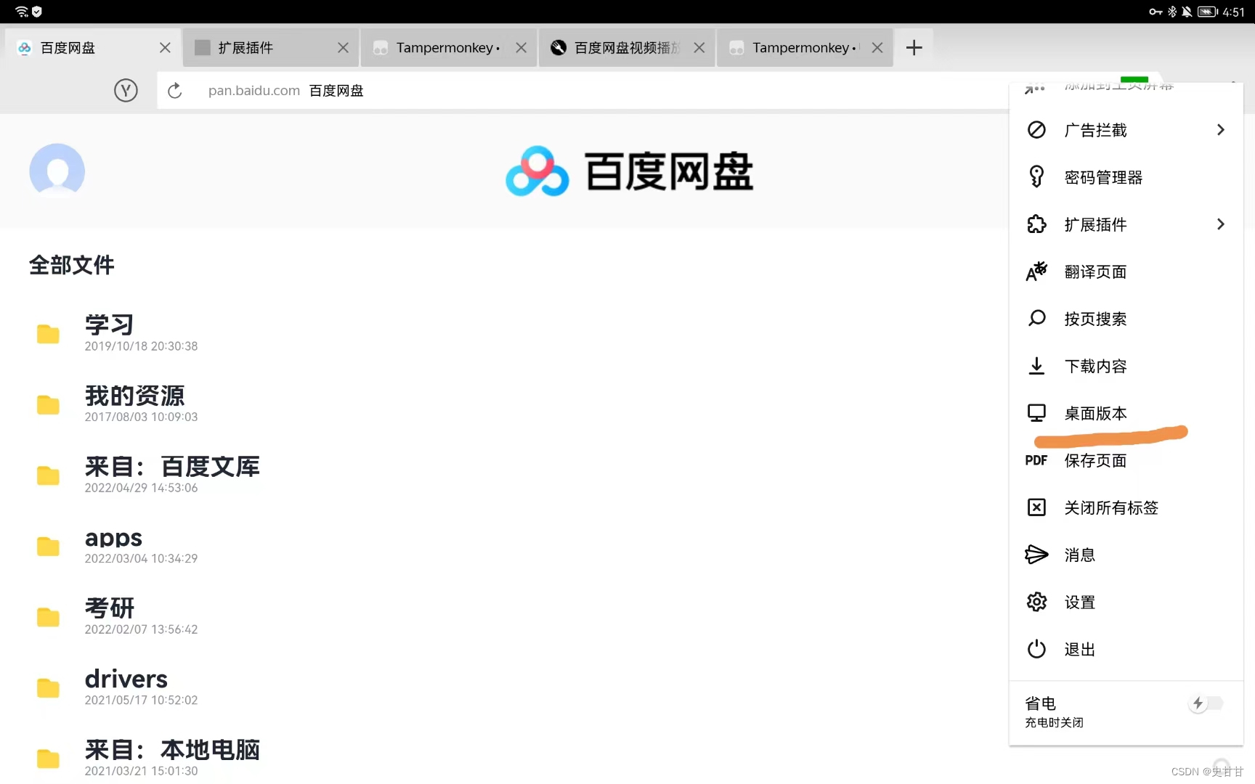Open the drivers folder icon
1255x784 pixels.
tap(48, 687)
